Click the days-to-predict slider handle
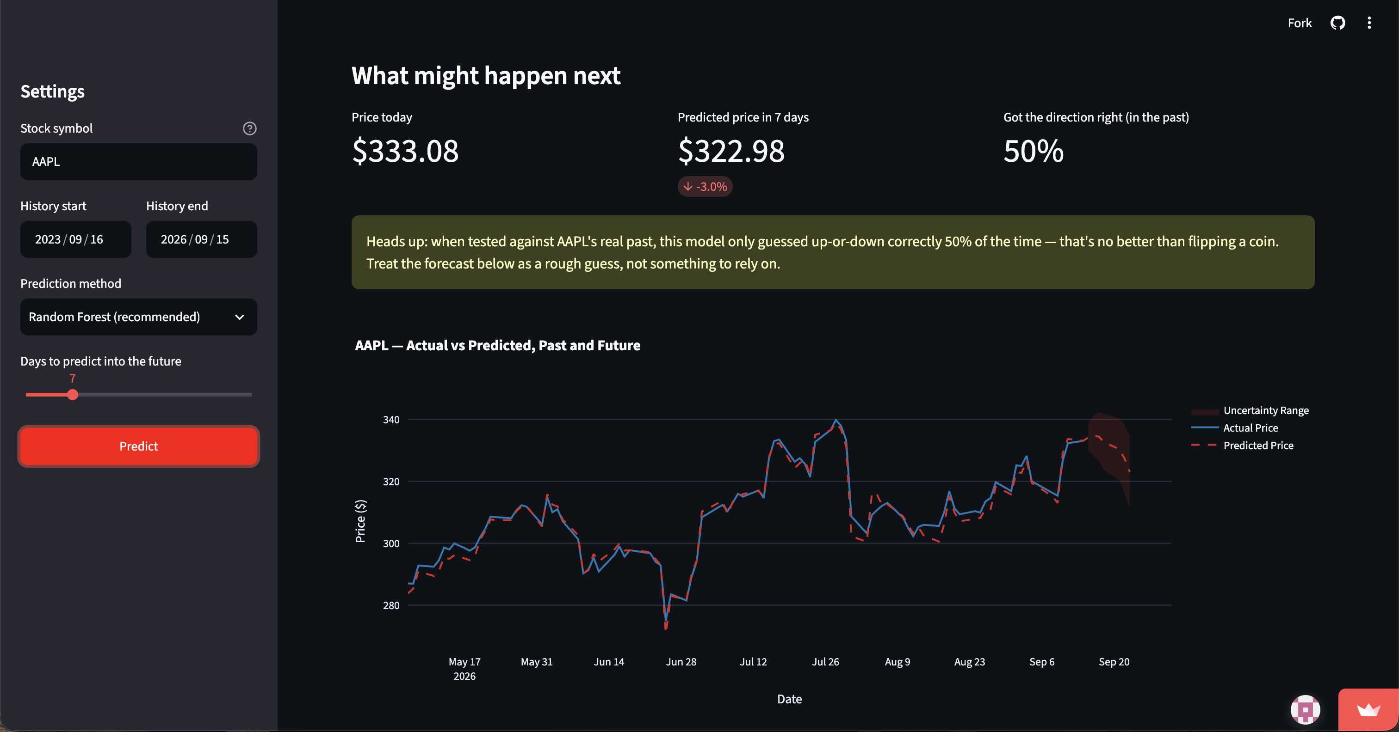 tap(73, 395)
